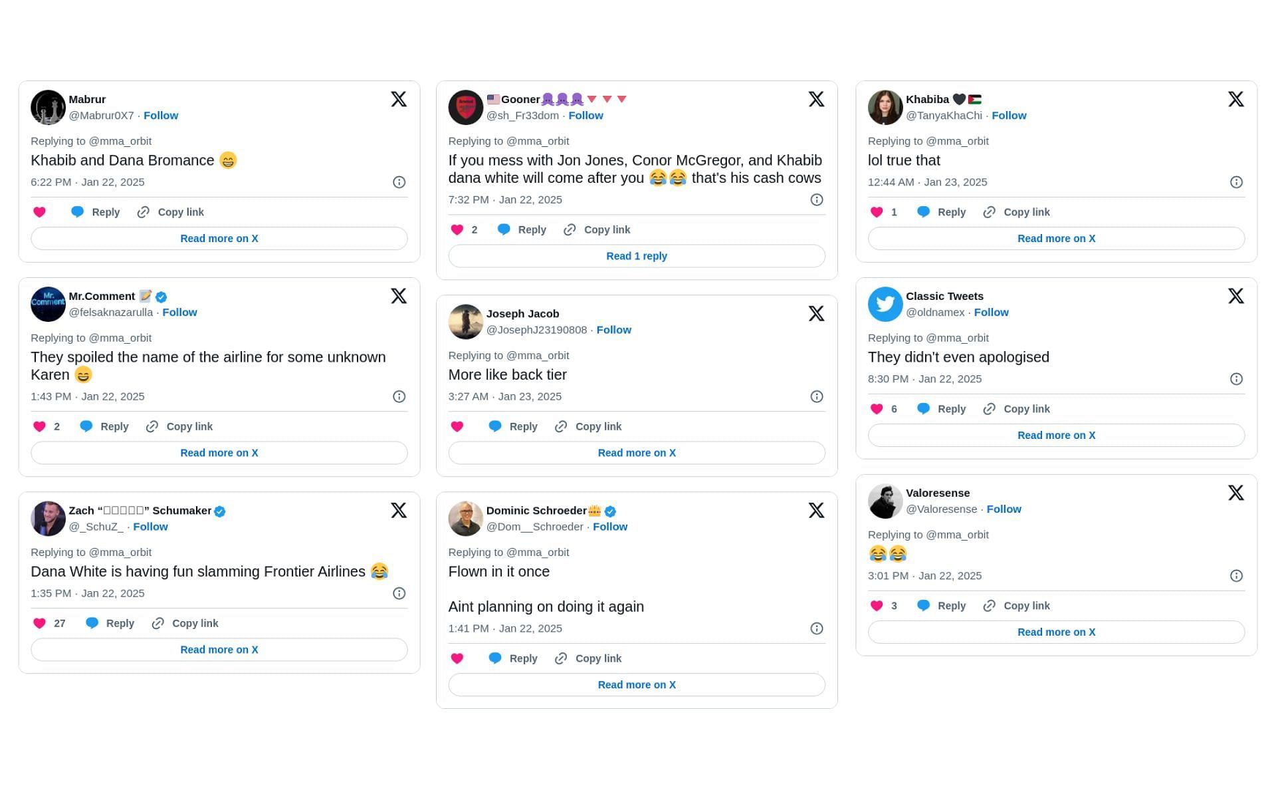Screen dimensions: 1276x798
Task: Open Read more on Mr.Comment's tweet
Action: click(x=219, y=452)
